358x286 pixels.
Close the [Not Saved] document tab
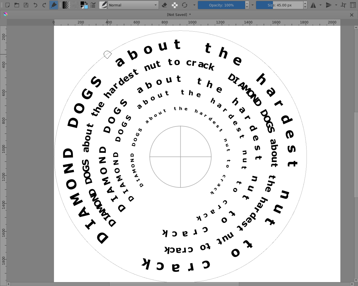[352, 15]
